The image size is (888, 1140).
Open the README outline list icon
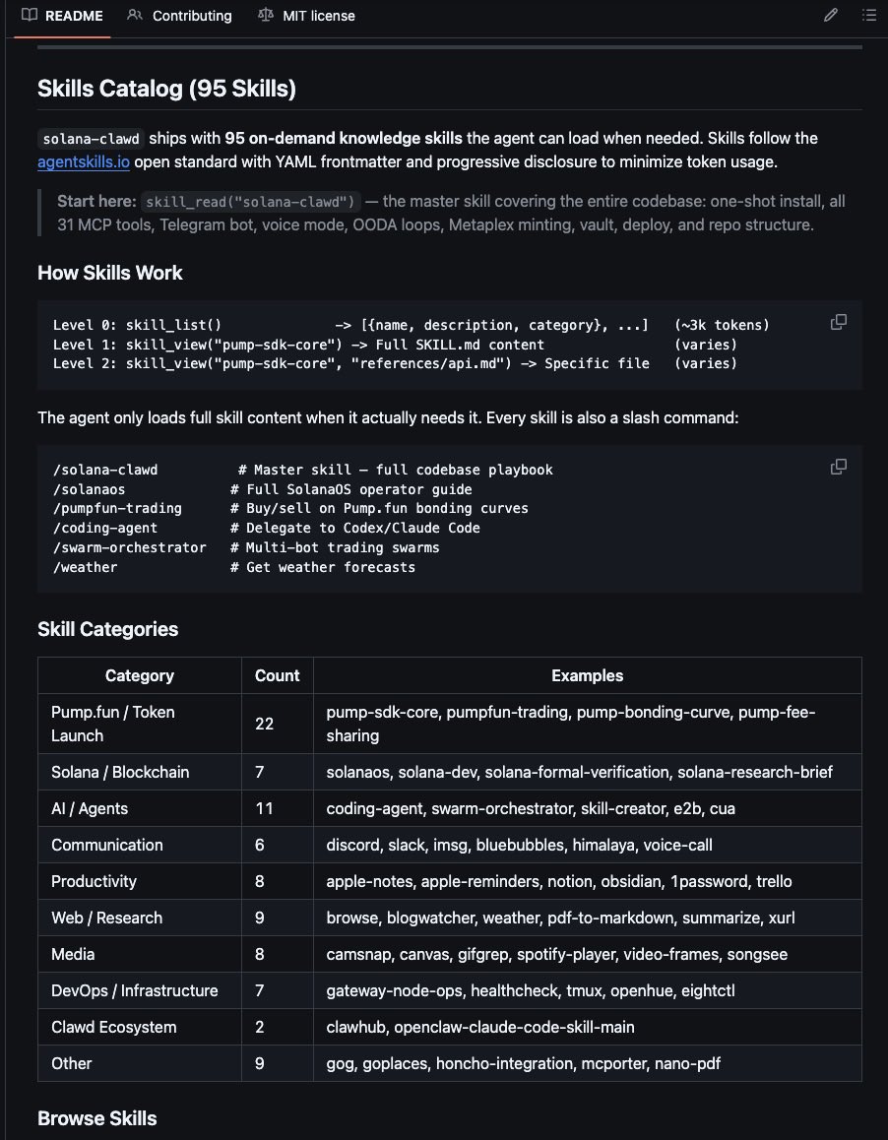click(x=869, y=16)
